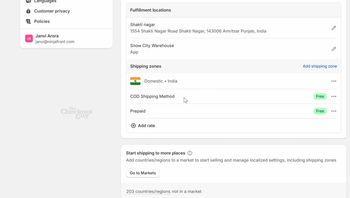Click the Languages icon in sidebar

coord(28,1)
